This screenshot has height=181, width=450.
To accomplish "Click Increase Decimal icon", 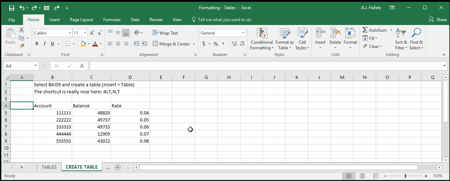I will [234, 44].
